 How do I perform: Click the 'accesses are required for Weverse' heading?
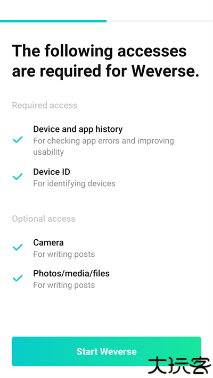(105, 61)
